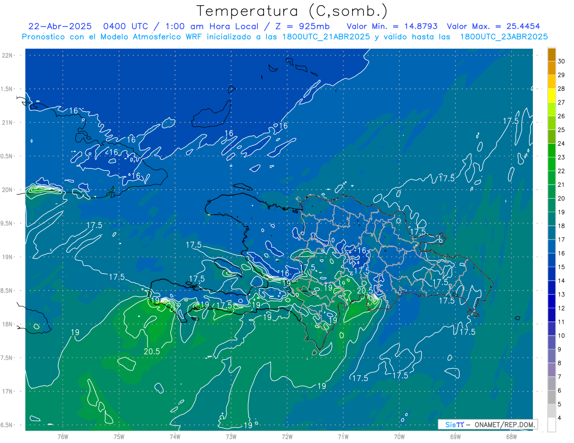Click 'Valor Min. = 14.8793' value
Viewport: 574px width, 443px height.
coord(393,26)
